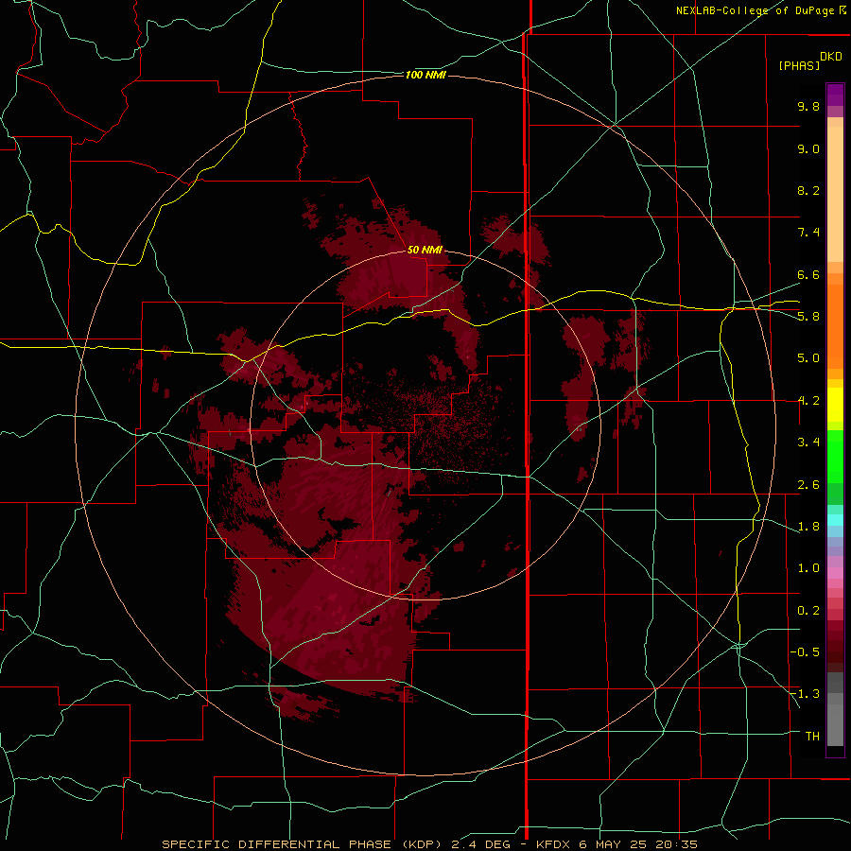Click the bright green segment of the color bar

coord(835,457)
